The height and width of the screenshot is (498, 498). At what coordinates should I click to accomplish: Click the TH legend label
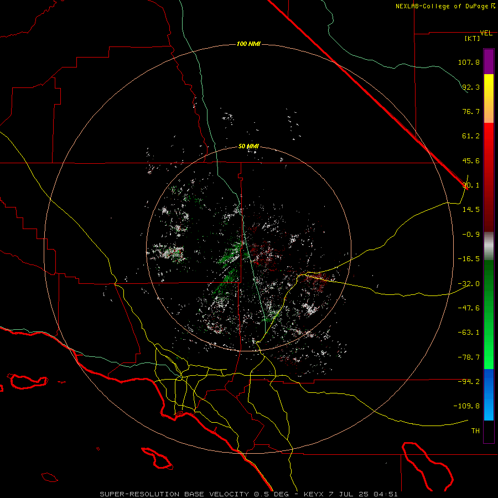pyautogui.click(x=475, y=431)
